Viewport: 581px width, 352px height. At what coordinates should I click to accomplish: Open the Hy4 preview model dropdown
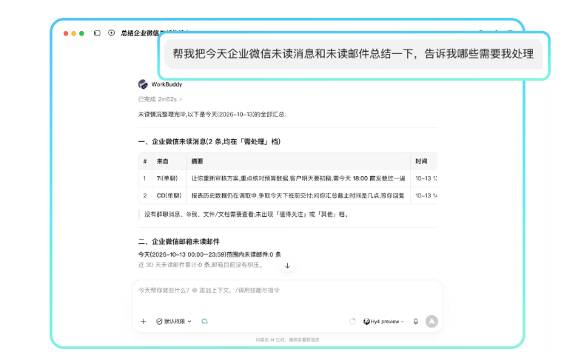coord(383,321)
